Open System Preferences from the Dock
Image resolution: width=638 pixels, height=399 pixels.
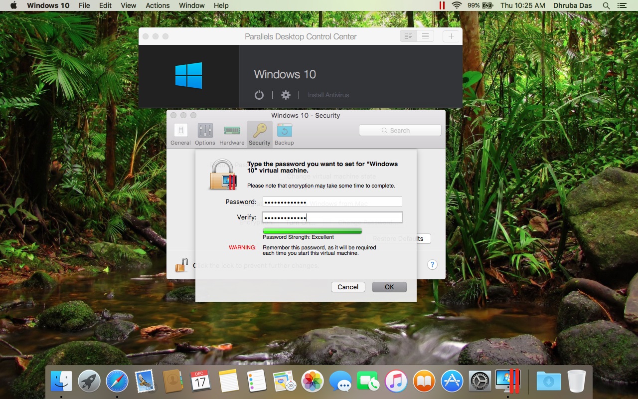[x=480, y=382]
